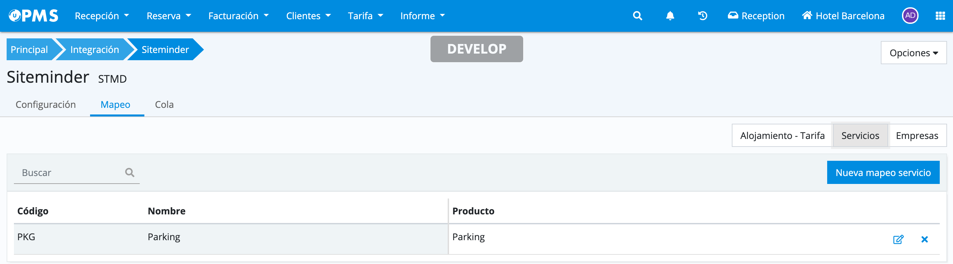Switch to the Configuración tab
Screen dimensions: 953x264
pyautogui.click(x=45, y=105)
